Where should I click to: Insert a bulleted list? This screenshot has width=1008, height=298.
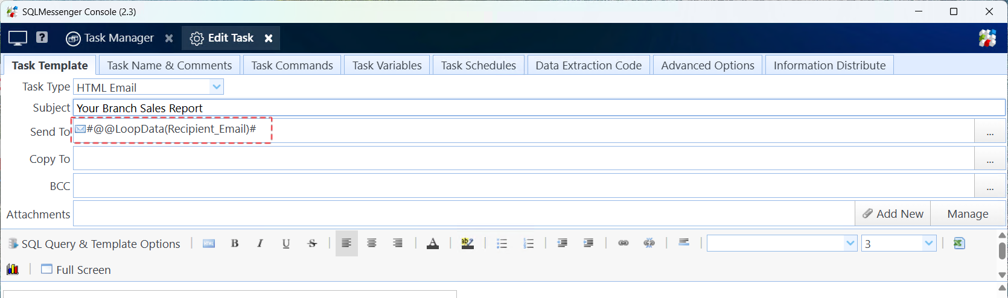(x=502, y=243)
